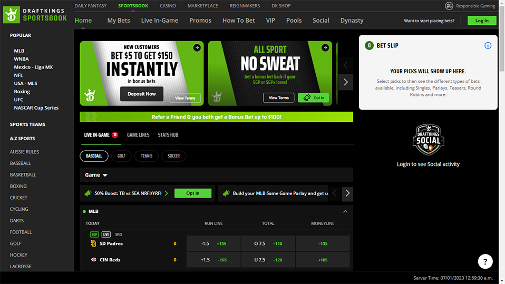Click the DraftKings Social badge icon
Image resolution: width=505 pixels, height=284 pixels.
(x=428, y=140)
